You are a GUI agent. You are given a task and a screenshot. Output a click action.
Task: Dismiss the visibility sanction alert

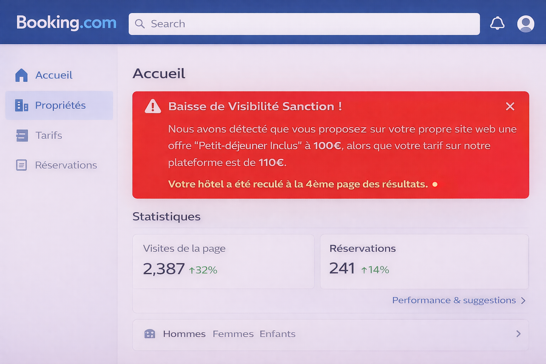point(510,106)
